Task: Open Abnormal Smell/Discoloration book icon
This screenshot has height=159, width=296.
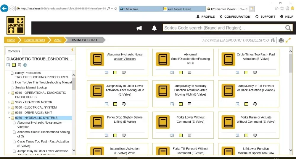Action: tap(163, 59)
